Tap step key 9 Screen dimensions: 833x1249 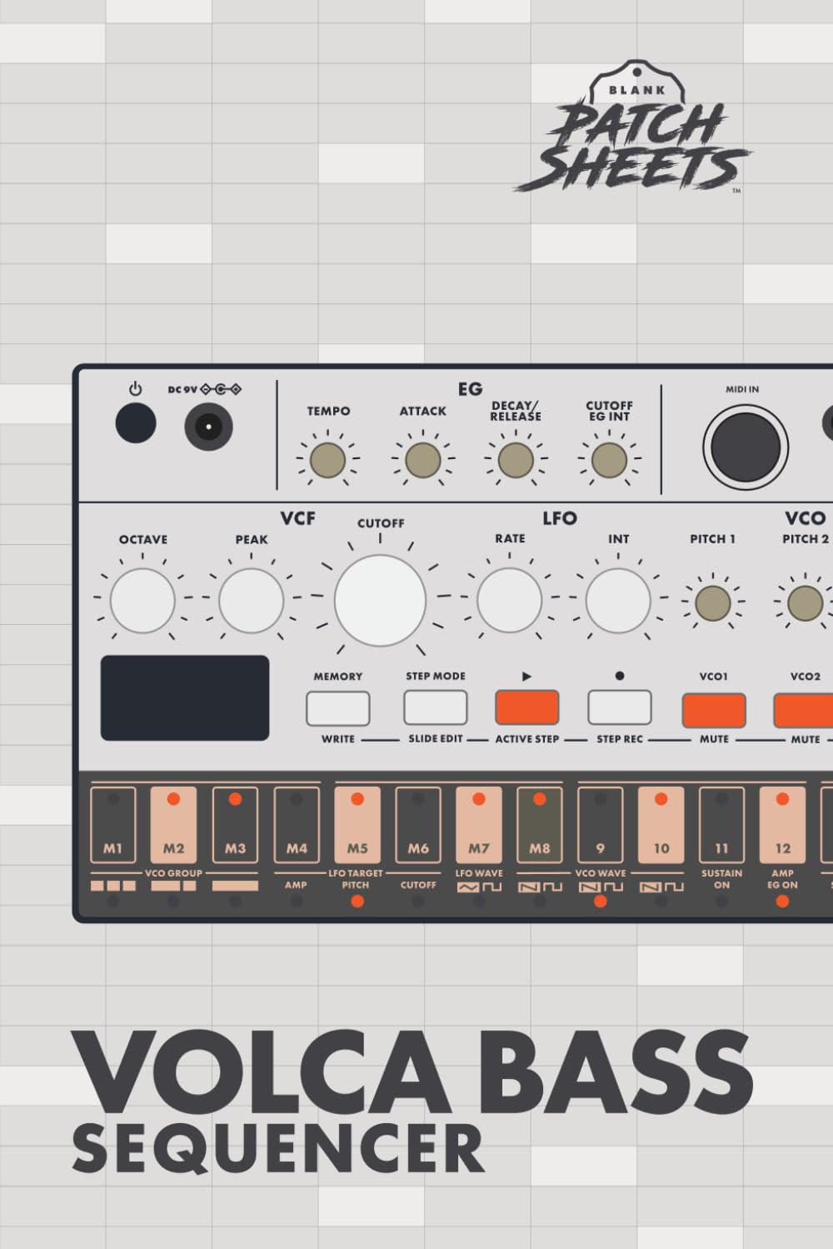point(601,825)
